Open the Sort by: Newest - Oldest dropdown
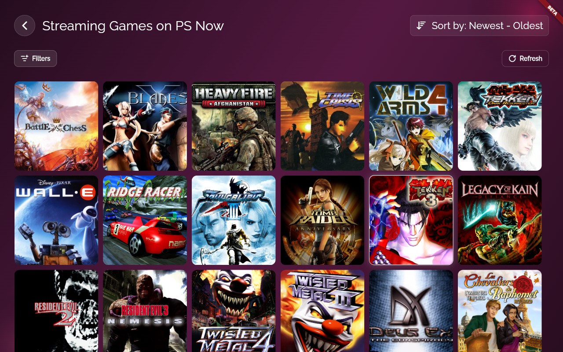The image size is (563, 352). point(479,26)
